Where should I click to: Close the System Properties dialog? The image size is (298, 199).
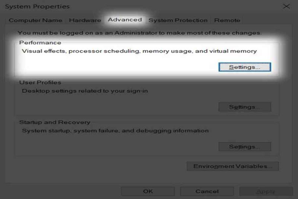click(286, 6)
